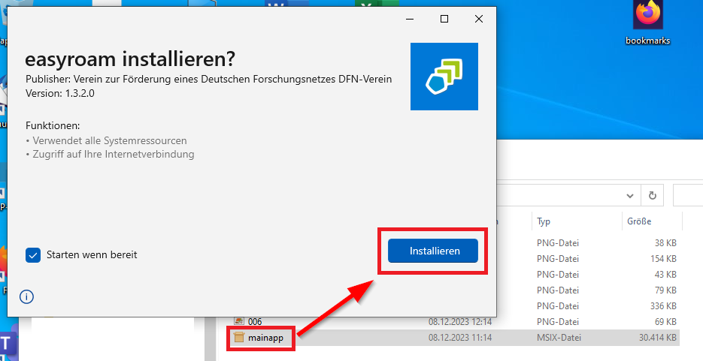Click the 006 image file icon
703x361 pixels.
click(x=239, y=321)
